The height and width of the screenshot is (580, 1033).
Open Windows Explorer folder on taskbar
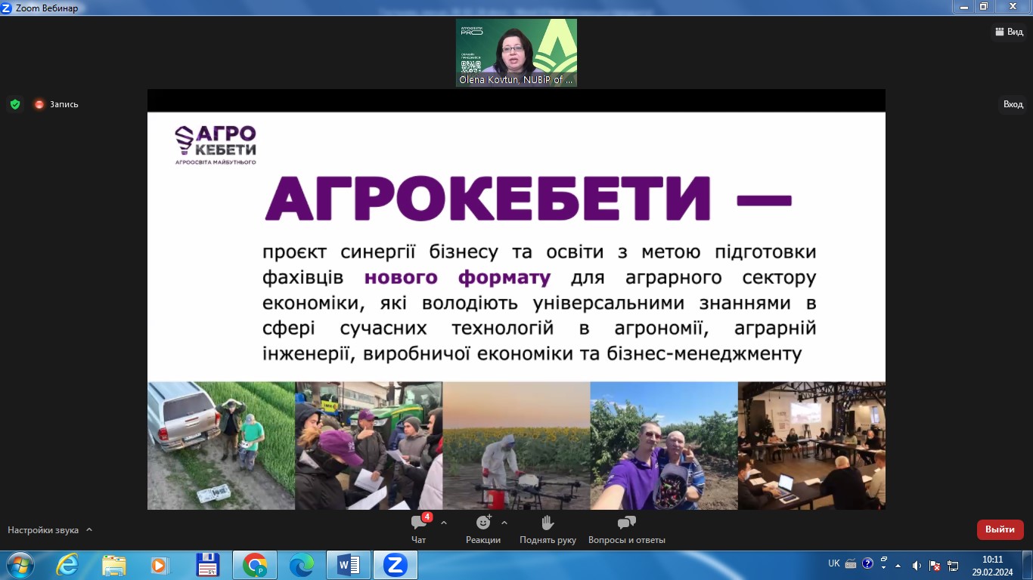tap(114, 565)
